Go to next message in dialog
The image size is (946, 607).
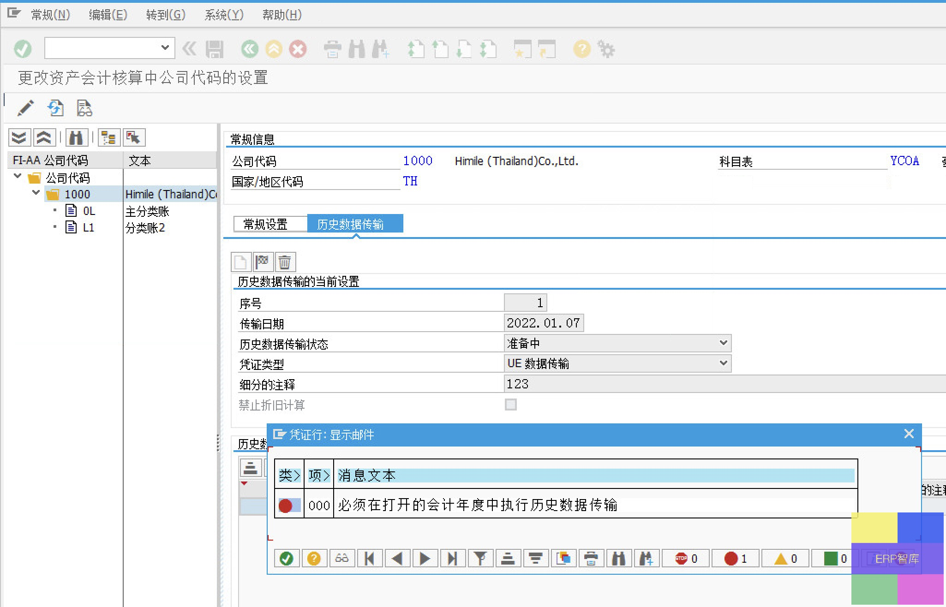coord(425,559)
